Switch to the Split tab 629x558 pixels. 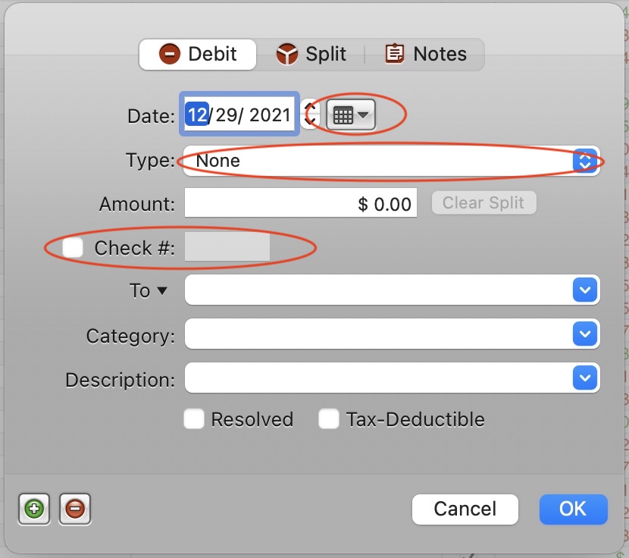tap(311, 54)
